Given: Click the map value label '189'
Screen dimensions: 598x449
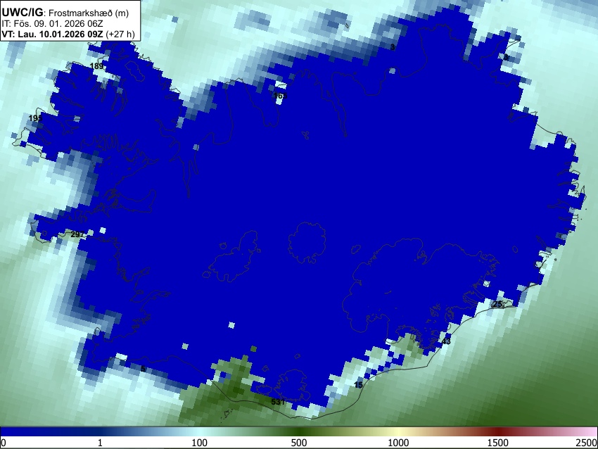Looking at the screenshot, I should point(97,66).
